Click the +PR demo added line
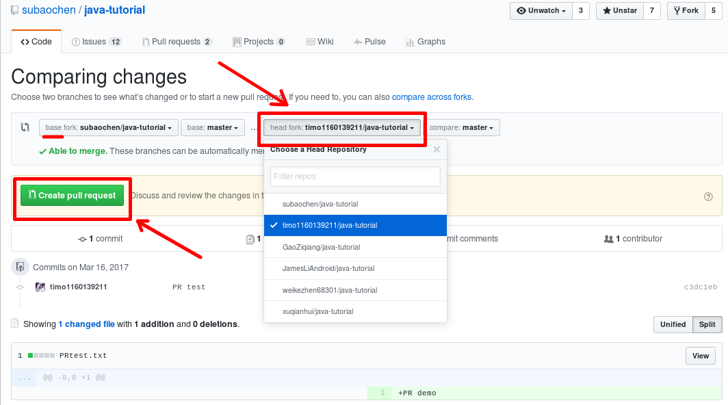This screenshot has width=728, height=405. coord(417,393)
